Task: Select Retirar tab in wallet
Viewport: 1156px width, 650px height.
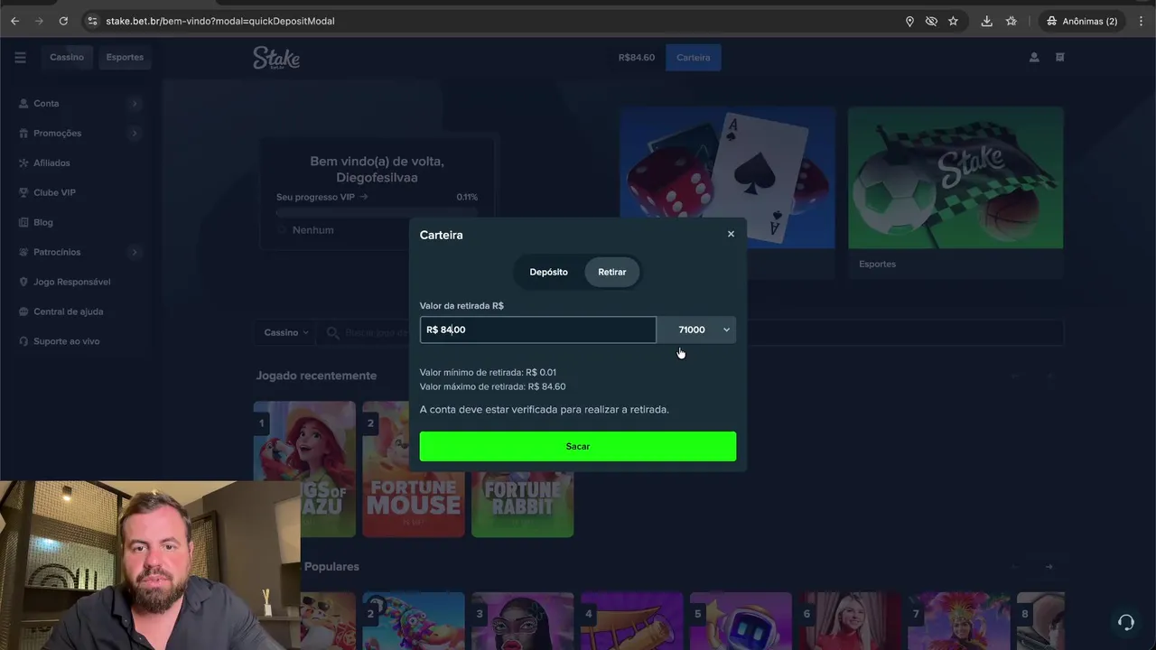Action: 611,272
